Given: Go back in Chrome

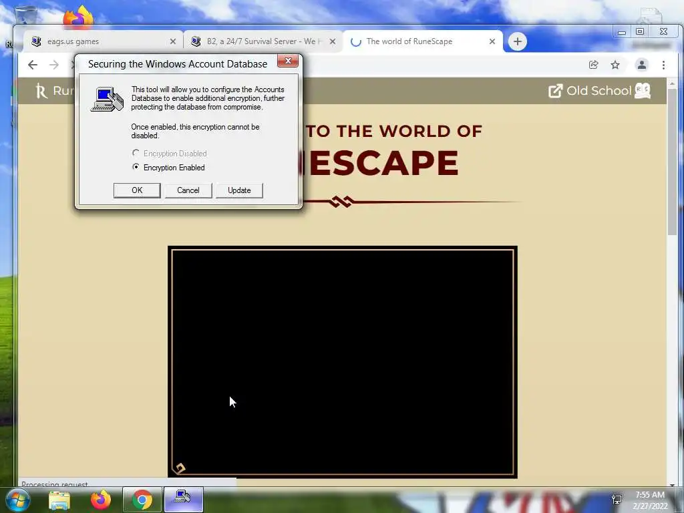Looking at the screenshot, I should (33, 65).
